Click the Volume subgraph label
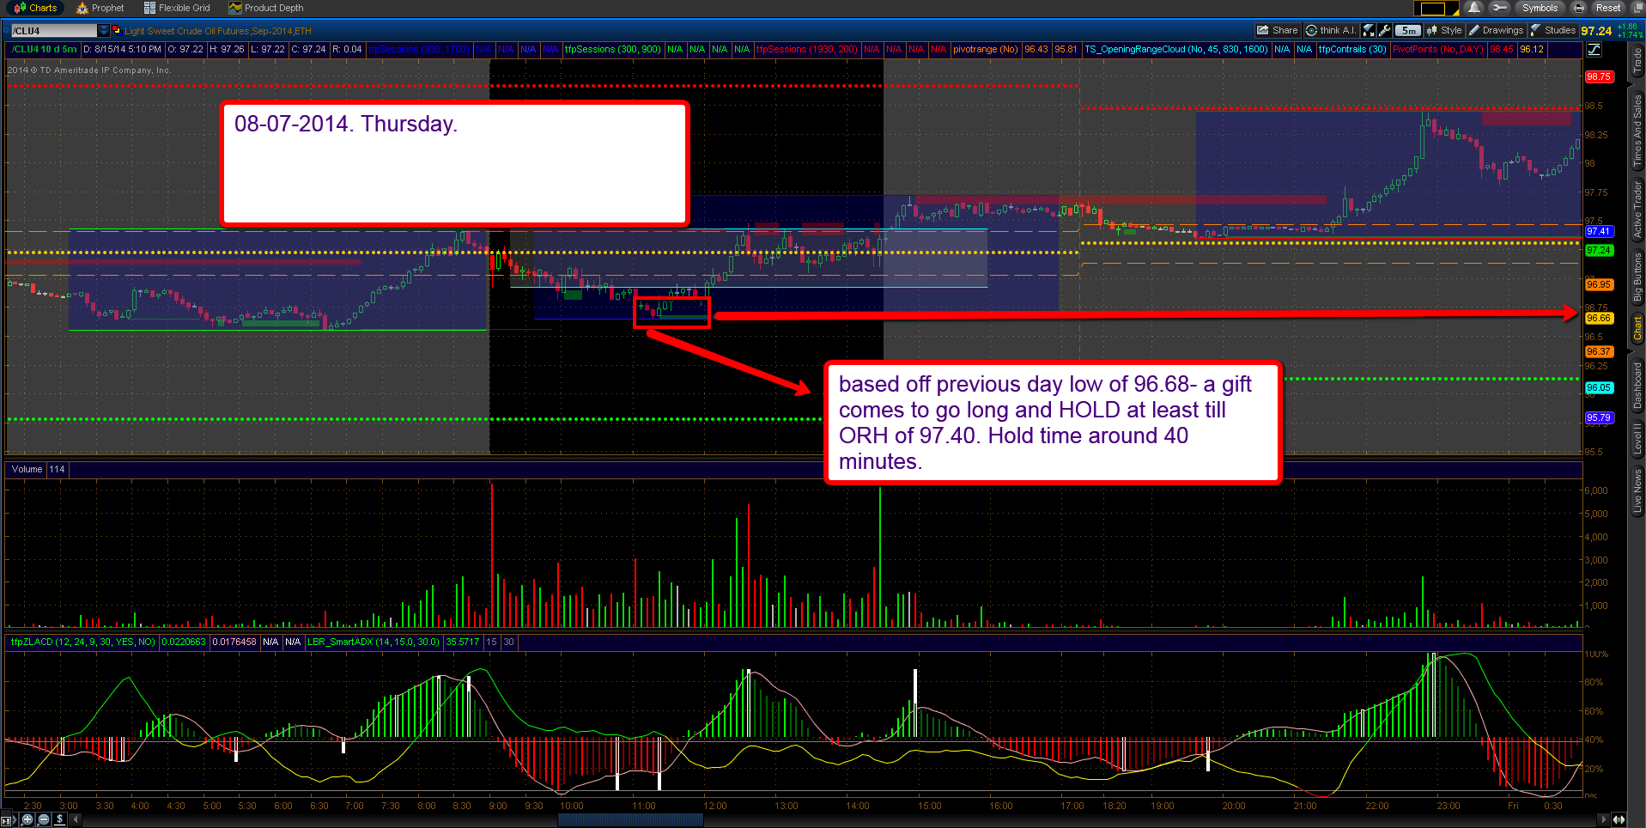1646x828 pixels. [x=27, y=469]
